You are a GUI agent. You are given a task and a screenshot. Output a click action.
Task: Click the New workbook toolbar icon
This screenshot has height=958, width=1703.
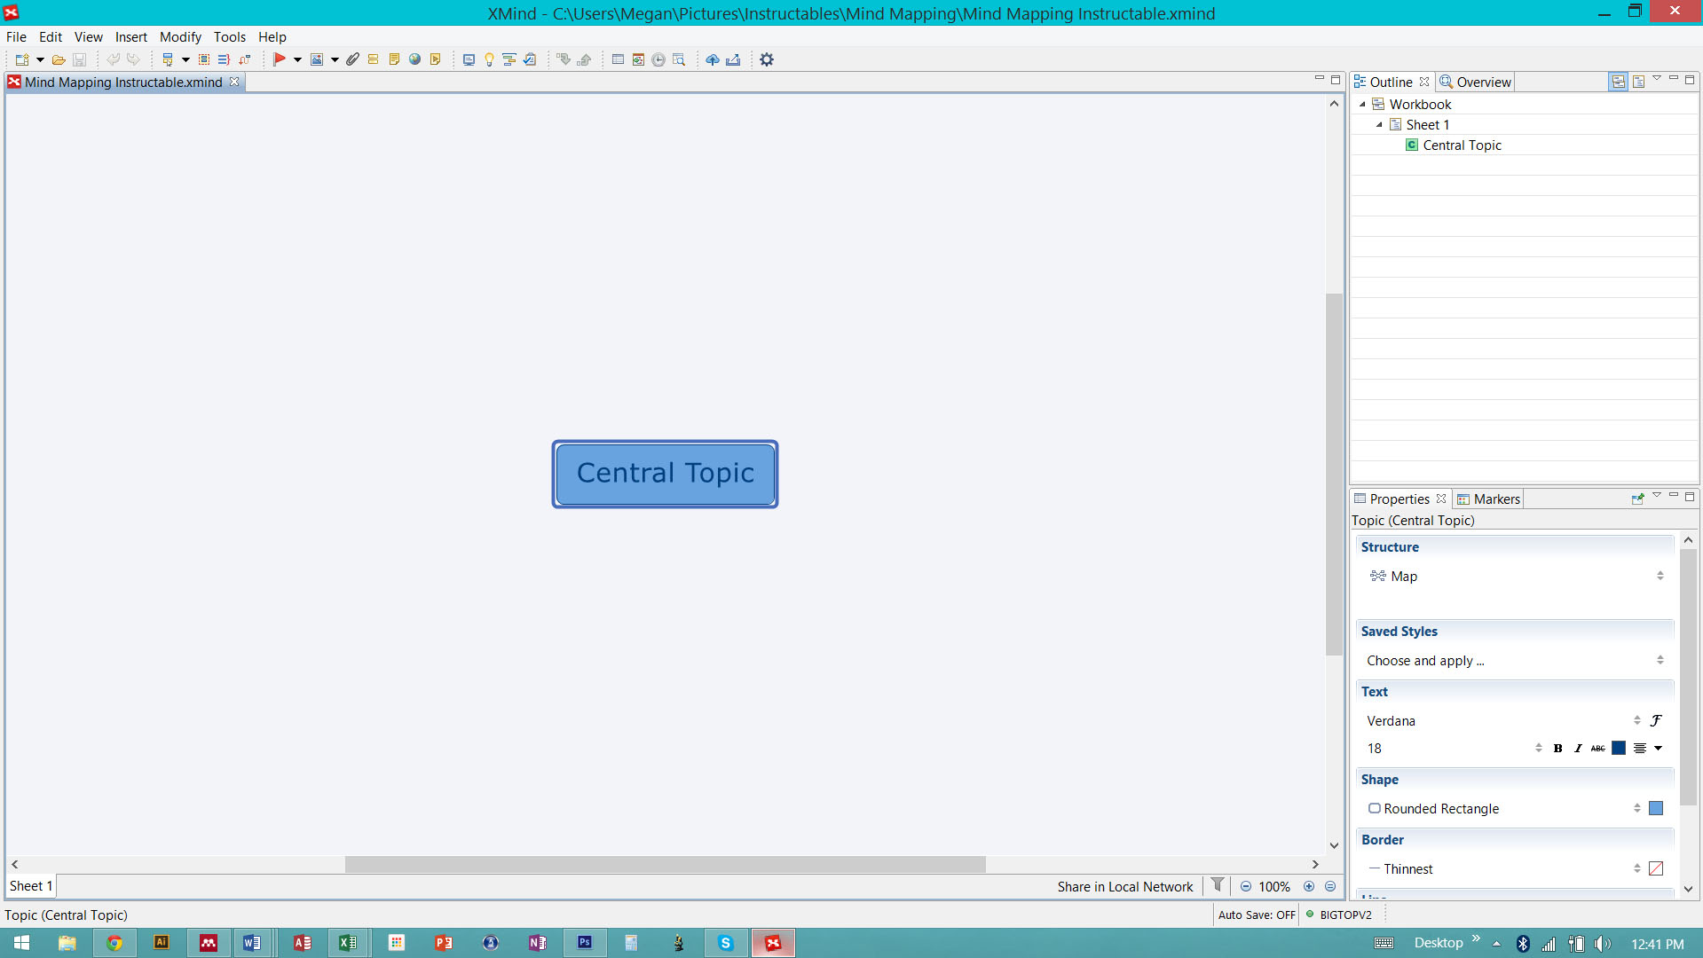22,59
